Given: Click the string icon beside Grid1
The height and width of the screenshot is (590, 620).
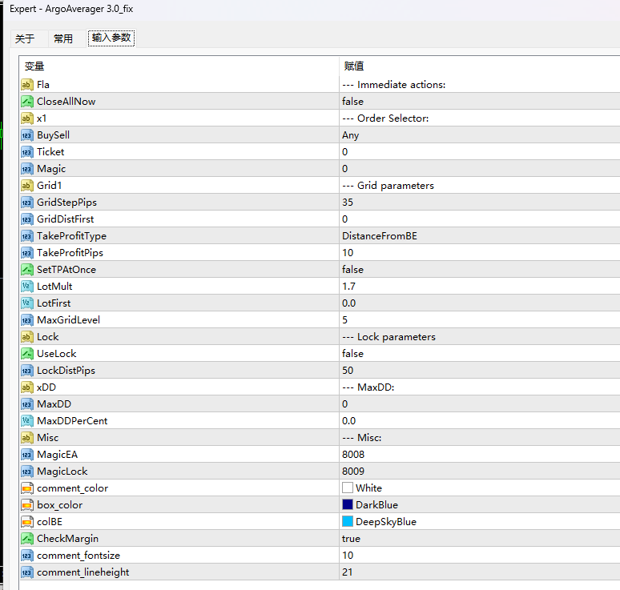Looking at the screenshot, I should click(x=27, y=186).
